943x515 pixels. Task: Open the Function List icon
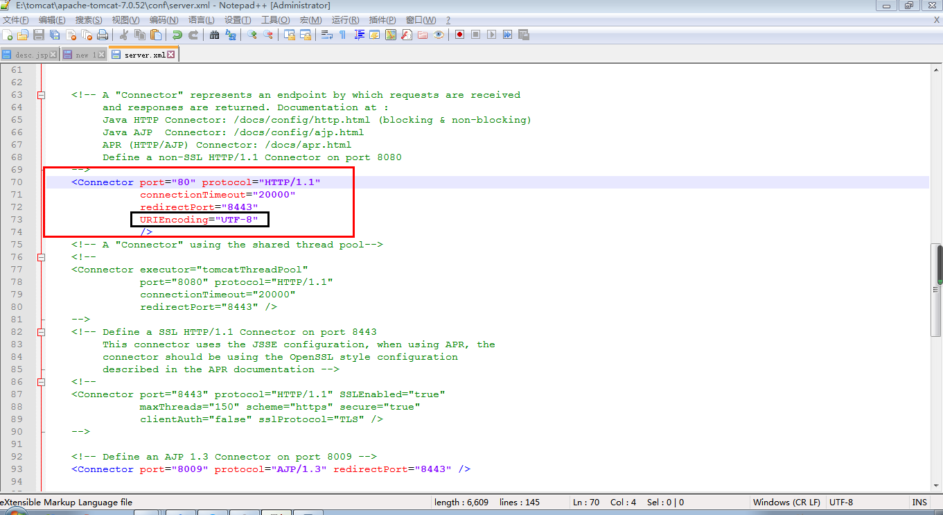coord(406,35)
